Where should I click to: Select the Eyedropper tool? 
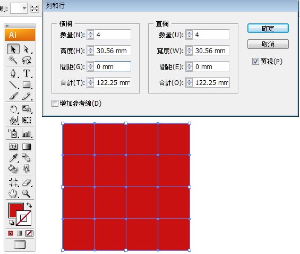13,158
